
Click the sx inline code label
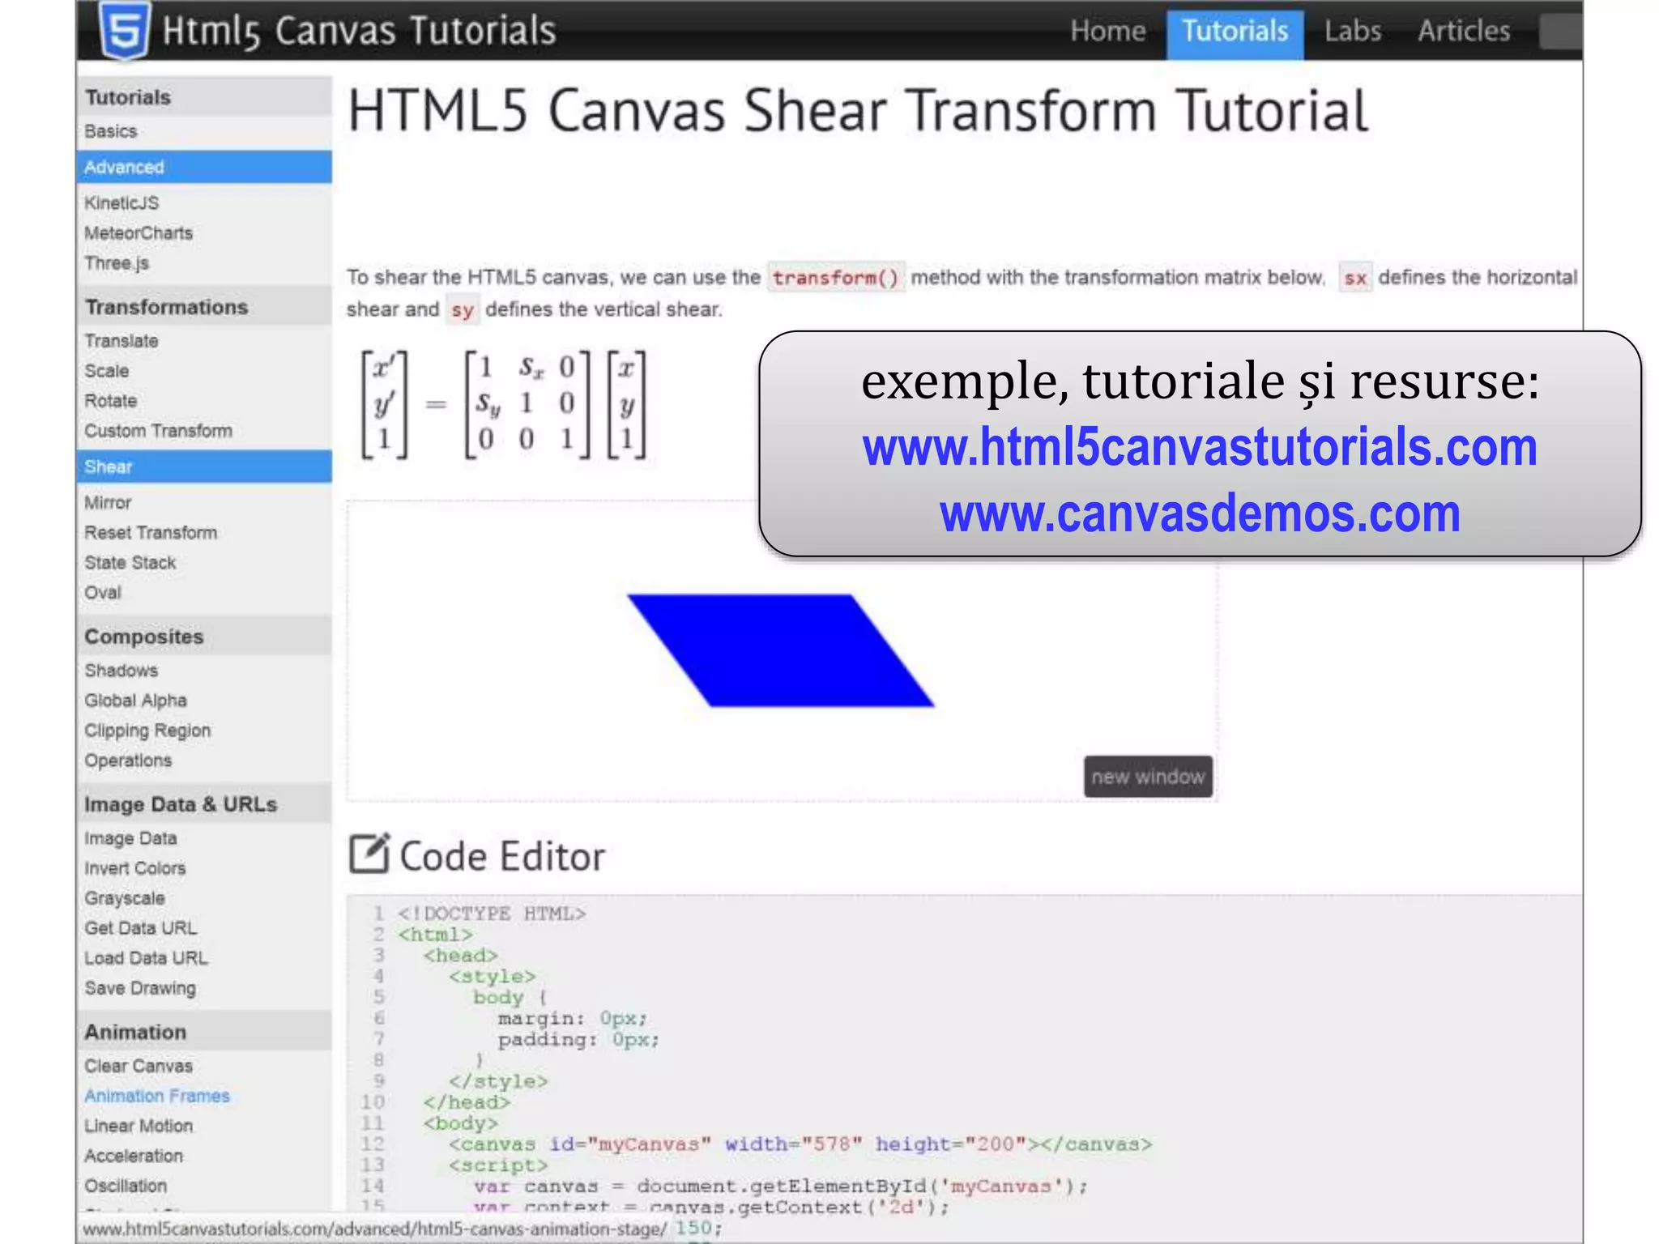coord(1355,278)
